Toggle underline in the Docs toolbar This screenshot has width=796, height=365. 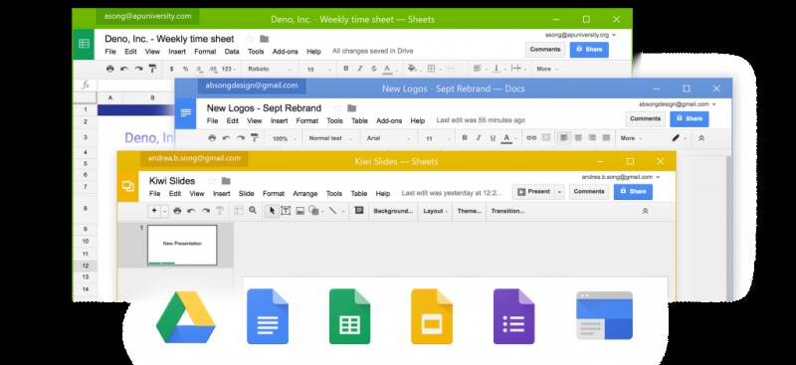coord(493,138)
